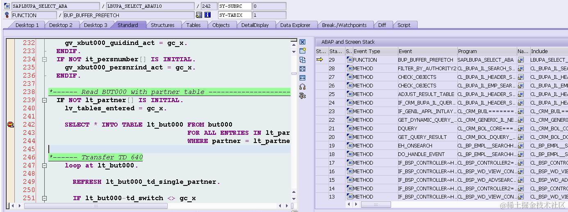Open the Break./Watchpoints tab

[x=344, y=25]
